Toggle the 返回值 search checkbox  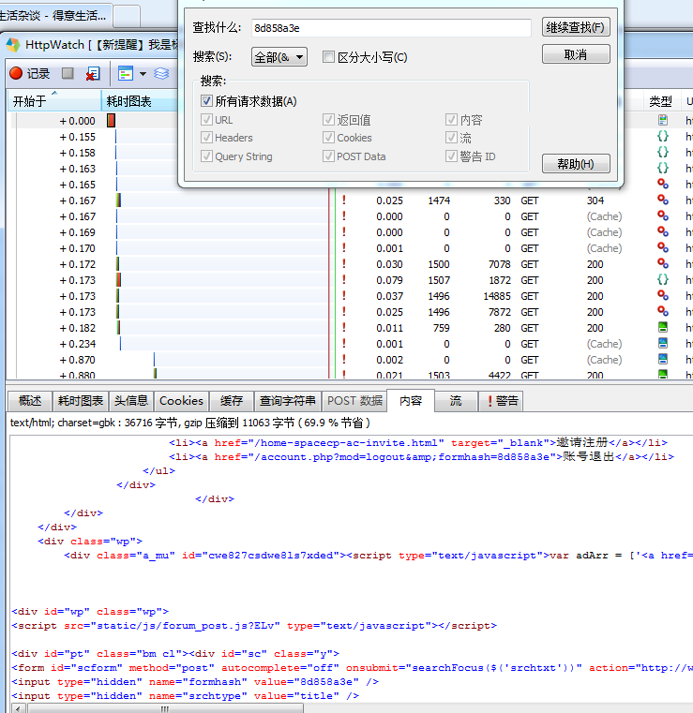[x=328, y=120]
